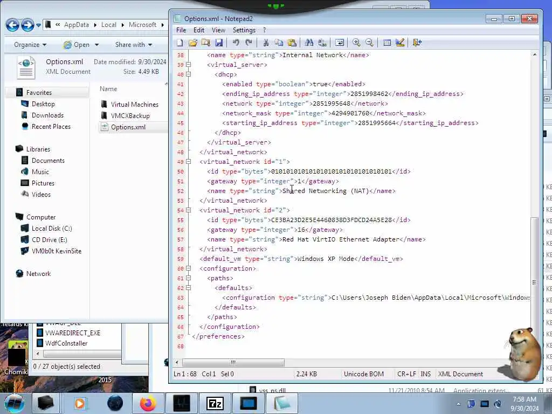Screen dimensions: 552x414
Task: Save the file with the floppy icon
Action: coord(219,43)
